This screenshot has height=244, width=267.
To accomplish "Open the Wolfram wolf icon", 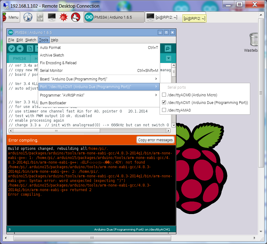I will point(75,17).
